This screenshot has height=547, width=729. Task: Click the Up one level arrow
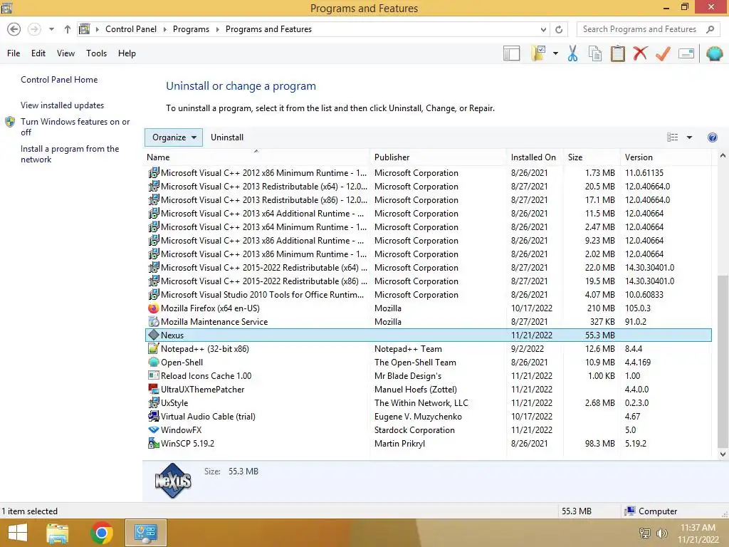click(x=68, y=29)
